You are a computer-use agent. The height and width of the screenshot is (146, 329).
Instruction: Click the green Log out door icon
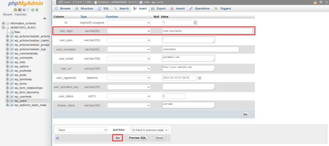point(19,10)
